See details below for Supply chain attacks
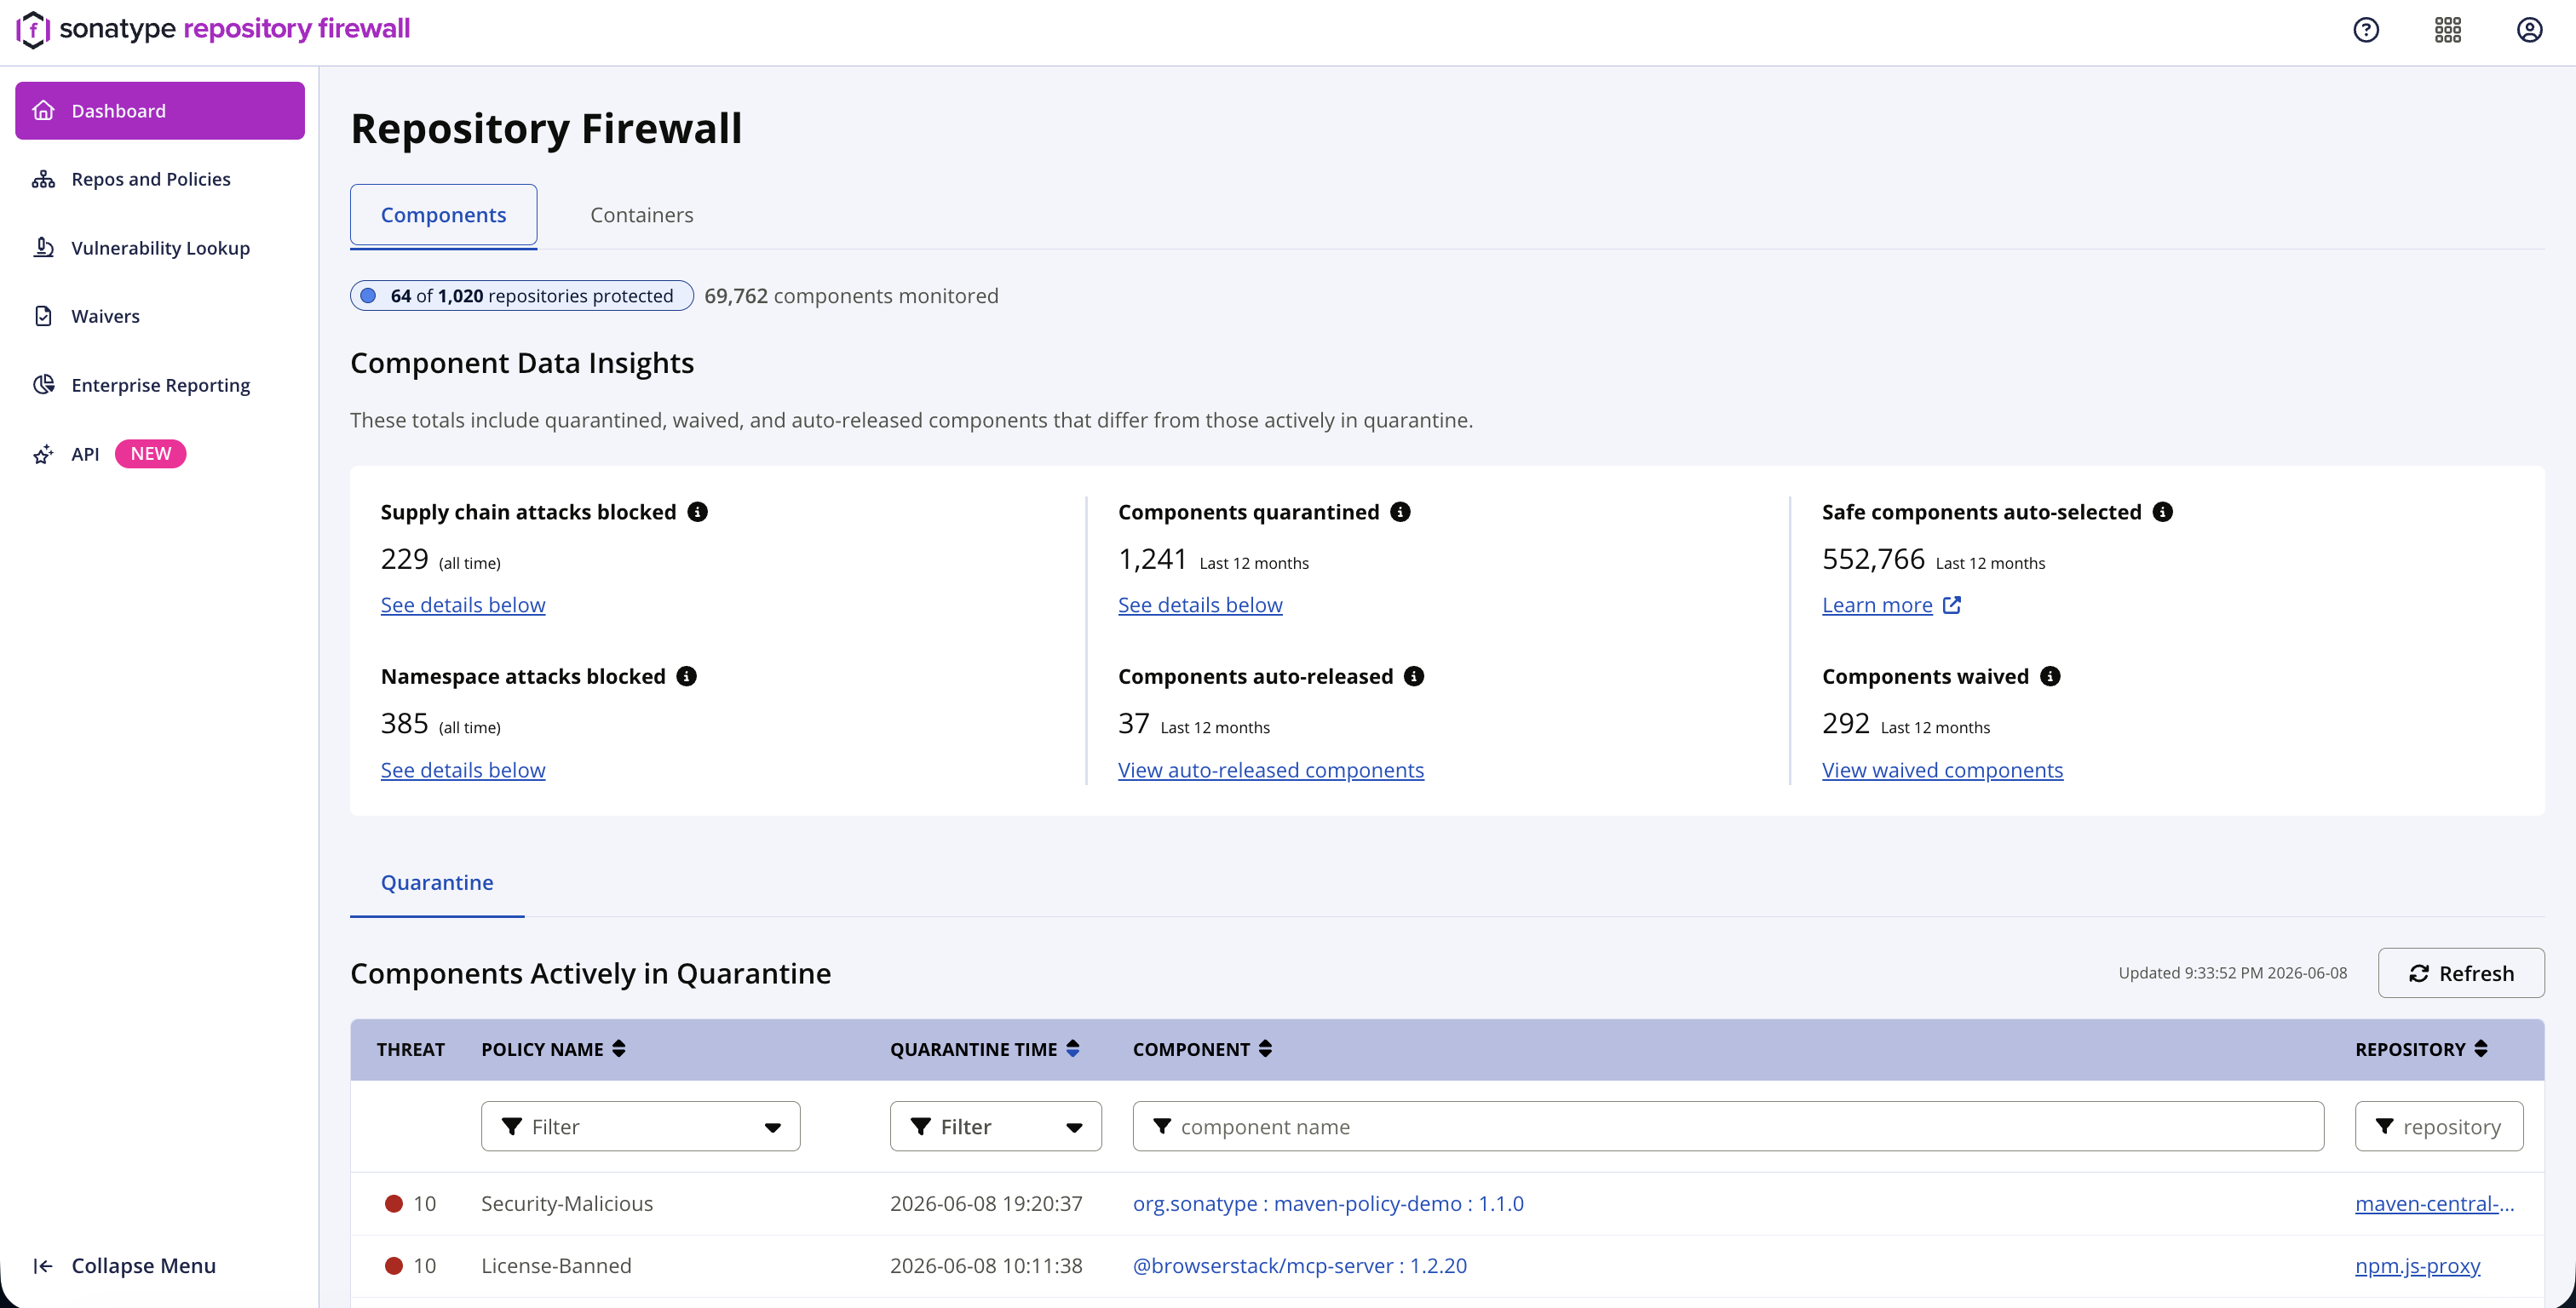Viewport: 2576px width, 1308px height. point(463,605)
